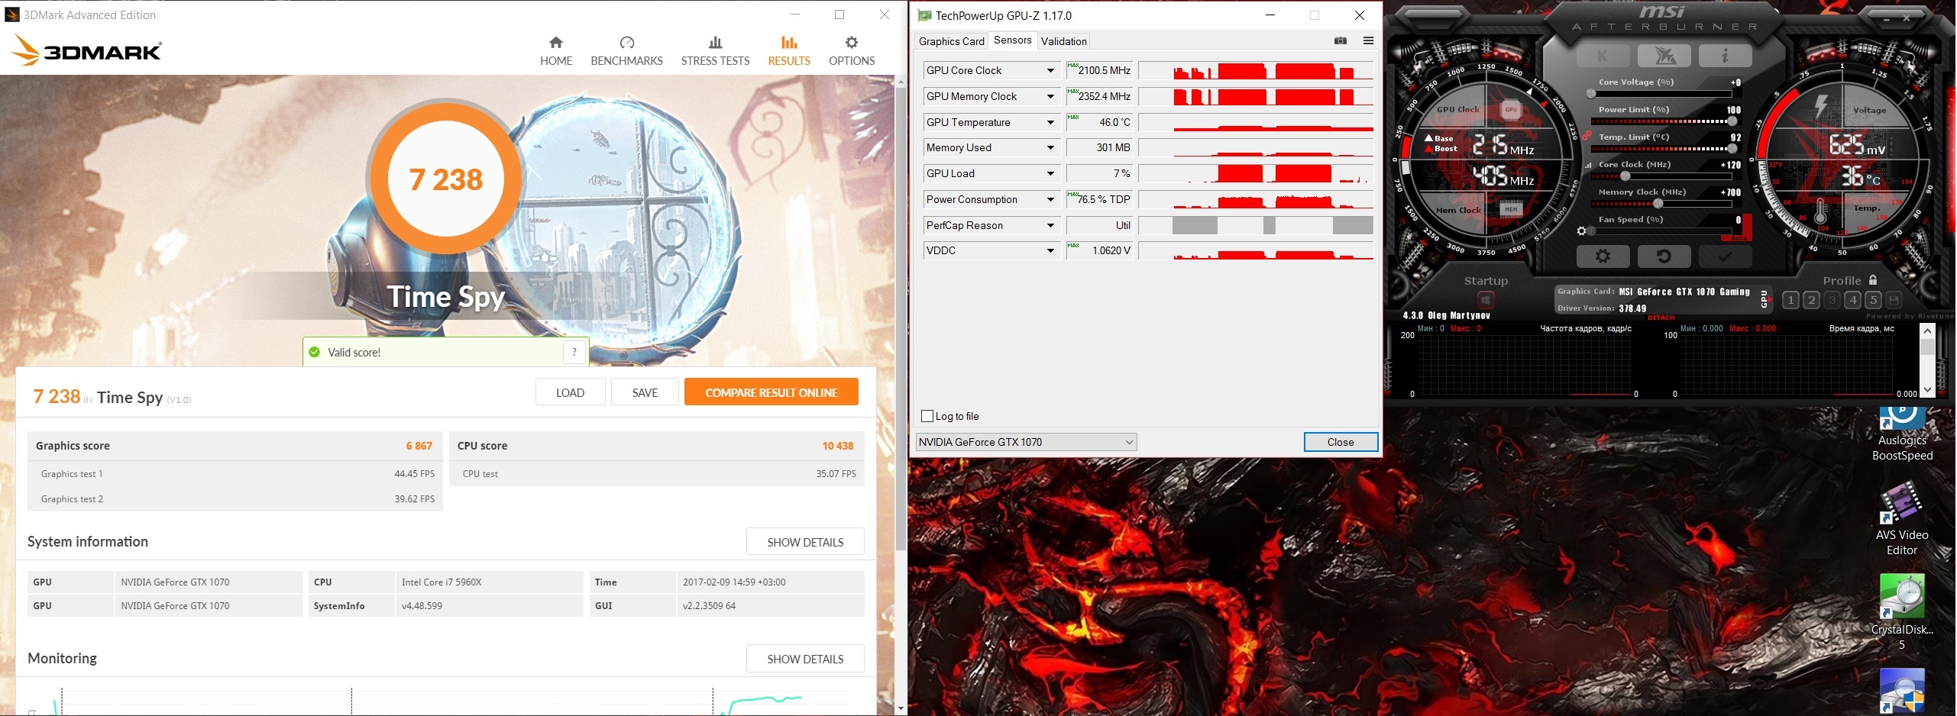Reset Afterburner settings with the circular arrow
Image resolution: width=1957 pixels, height=716 pixels.
point(1663,256)
